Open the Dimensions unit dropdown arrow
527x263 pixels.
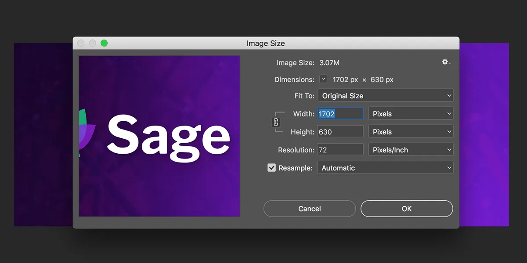pyautogui.click(x=324, y=79)
